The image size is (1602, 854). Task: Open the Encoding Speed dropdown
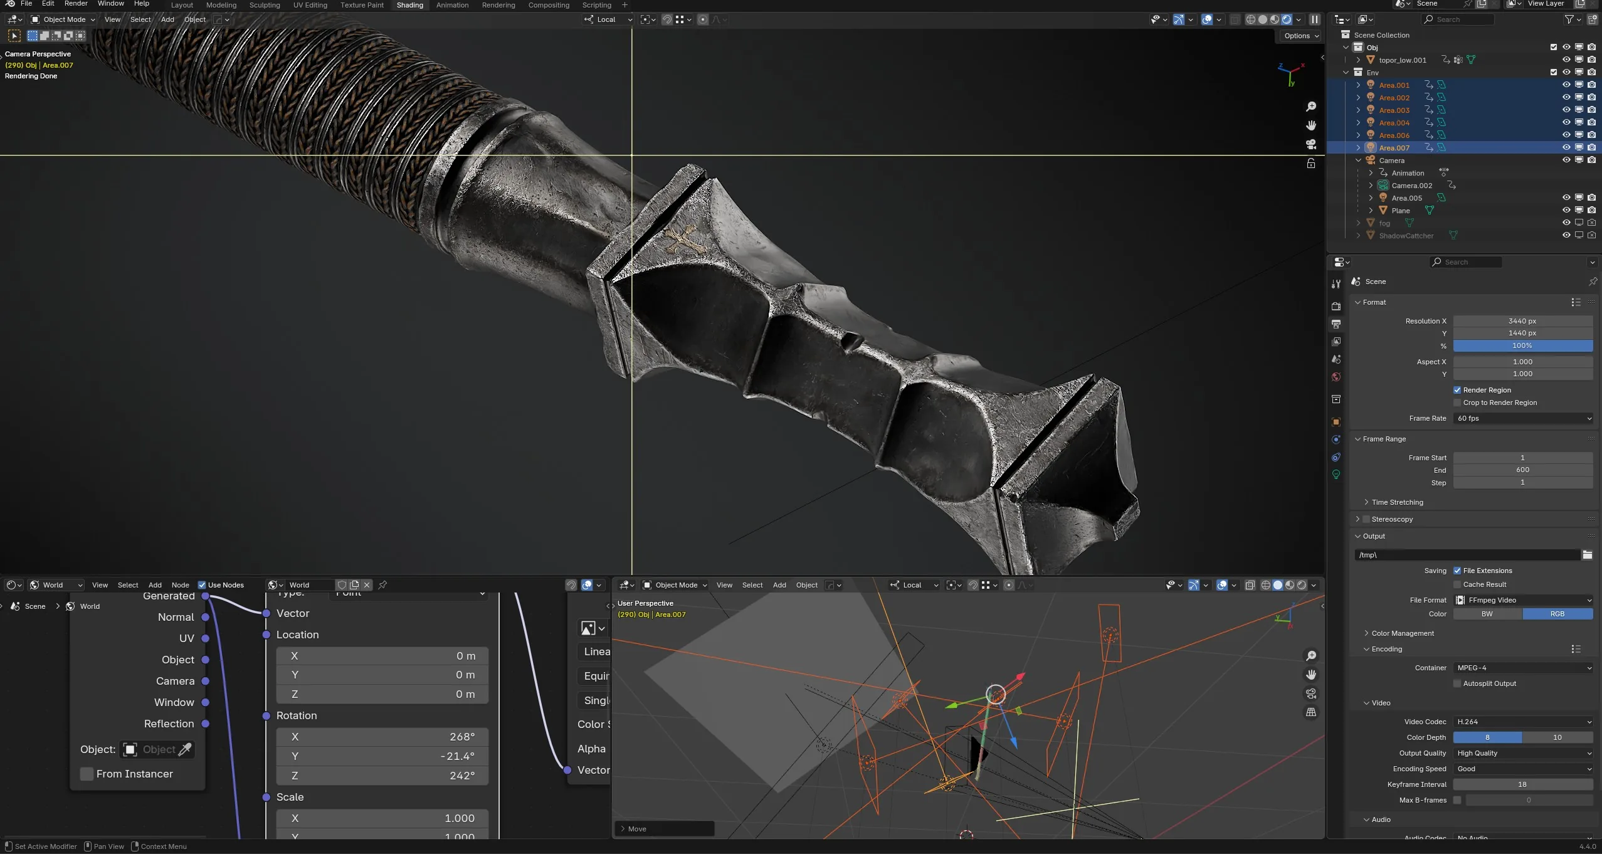tap(1523, 769)
